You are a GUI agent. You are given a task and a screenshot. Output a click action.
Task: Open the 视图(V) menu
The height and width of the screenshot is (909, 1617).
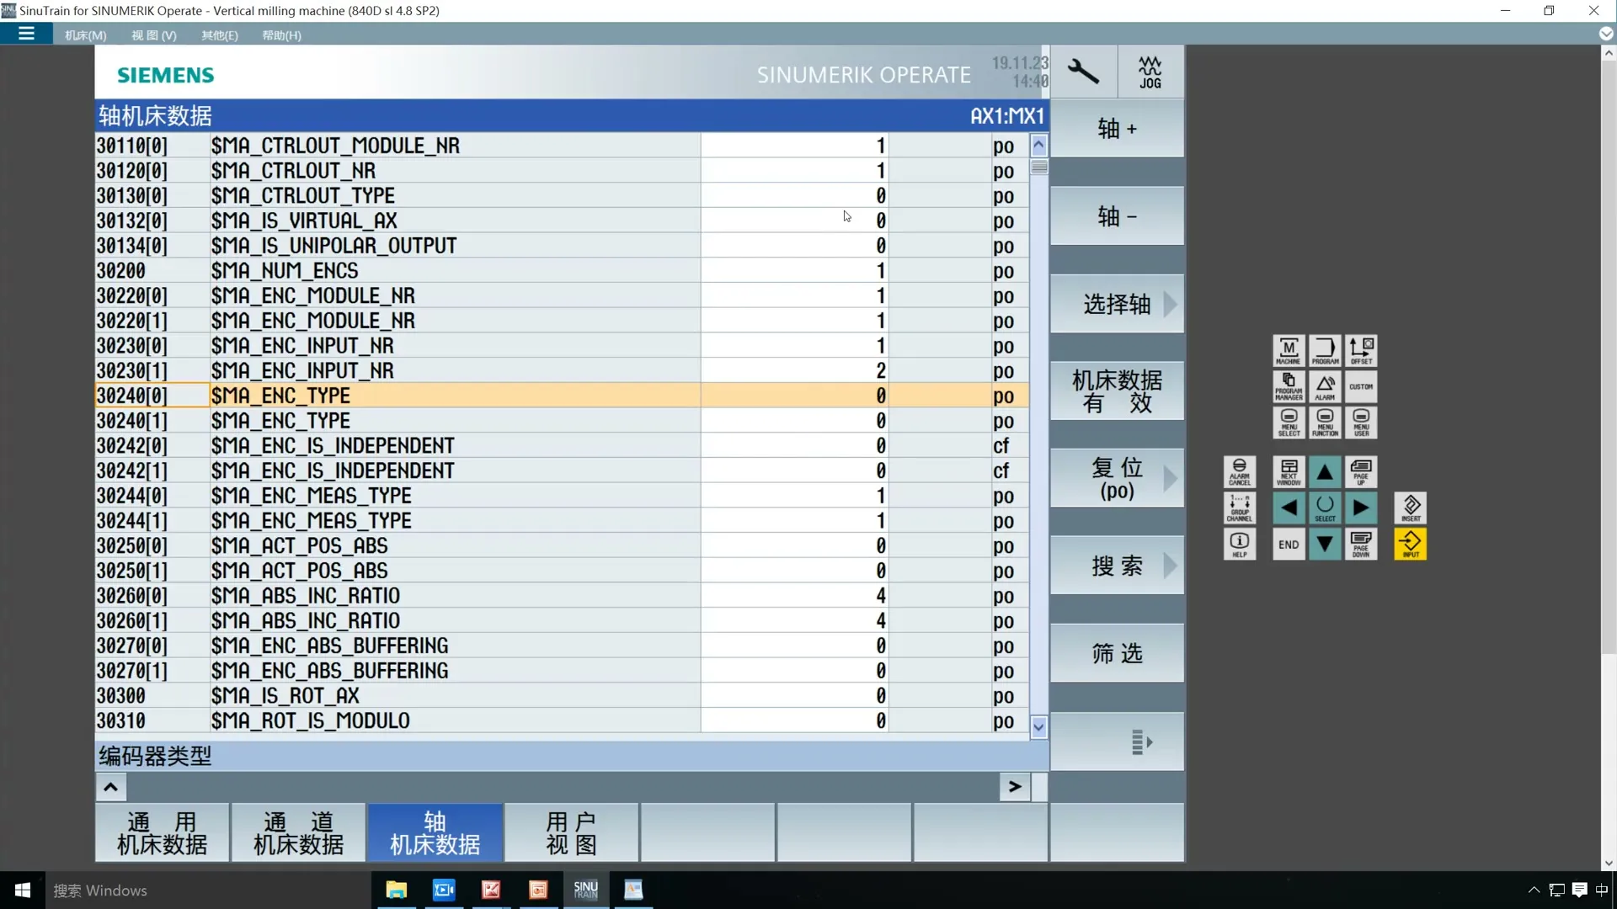pyautogui.click(x=154, y=35)
